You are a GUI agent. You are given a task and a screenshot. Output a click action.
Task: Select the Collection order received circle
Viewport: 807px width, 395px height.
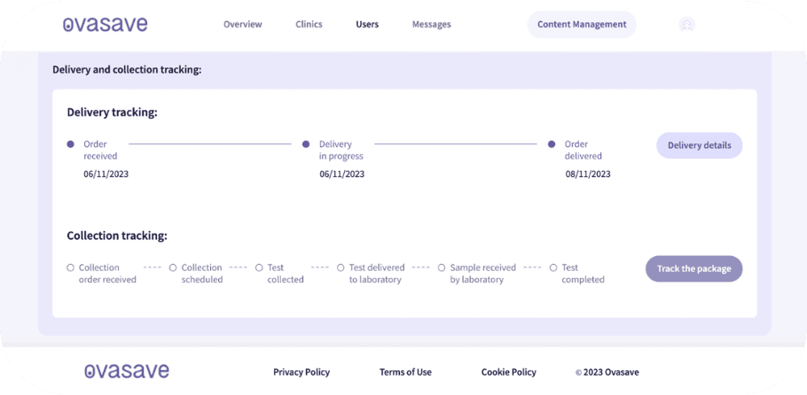[71, 267]
